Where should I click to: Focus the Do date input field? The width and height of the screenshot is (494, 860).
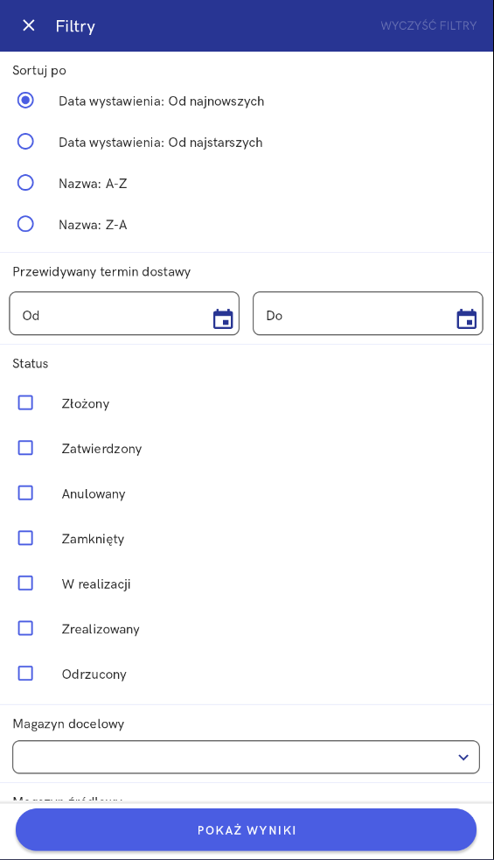point(368,313)
